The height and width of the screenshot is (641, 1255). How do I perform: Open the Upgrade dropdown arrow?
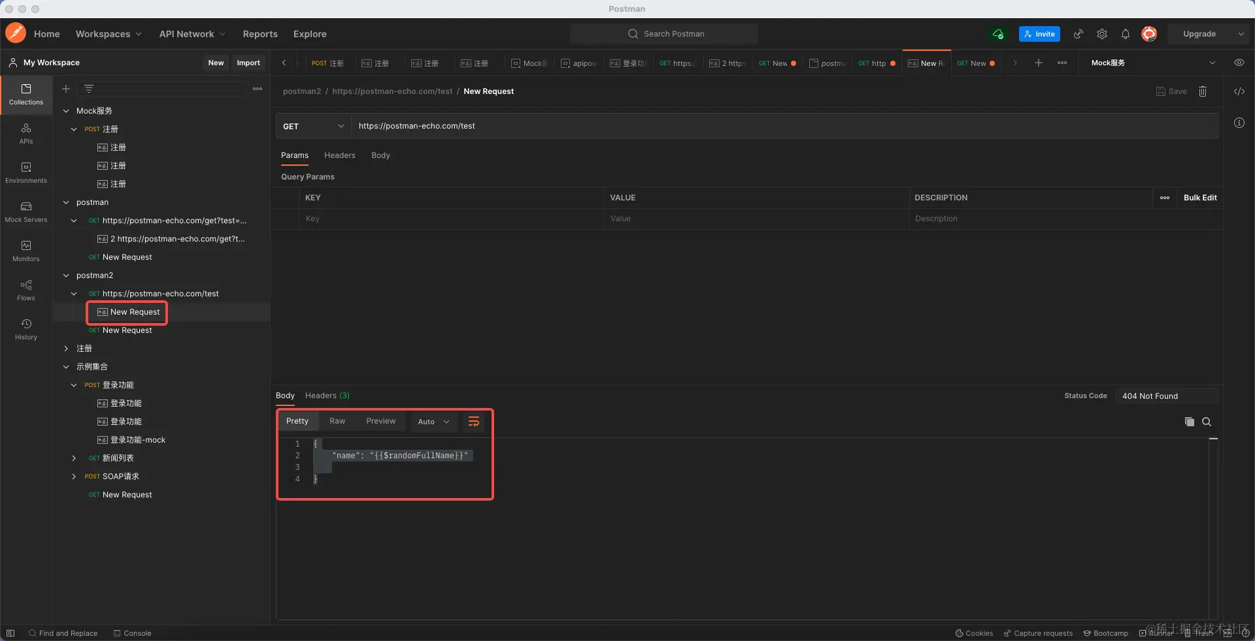point(1241,34)
